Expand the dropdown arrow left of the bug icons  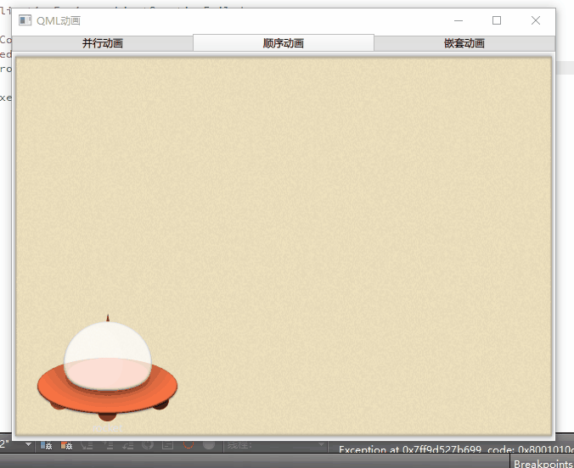tap(28, 444)
